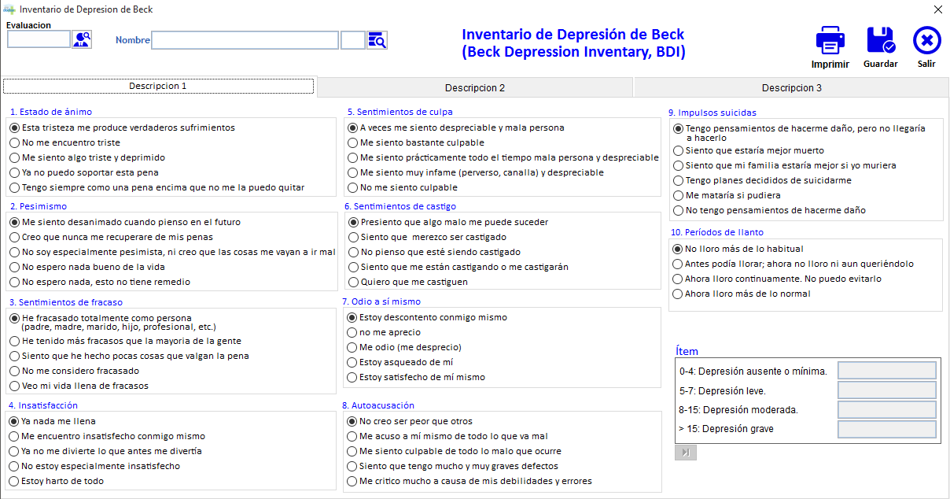Select 'Me encuentro insatisfecho conmigo mismo'
The height and width of the screenshot is (499, 950).
click(x=107, y=436)
